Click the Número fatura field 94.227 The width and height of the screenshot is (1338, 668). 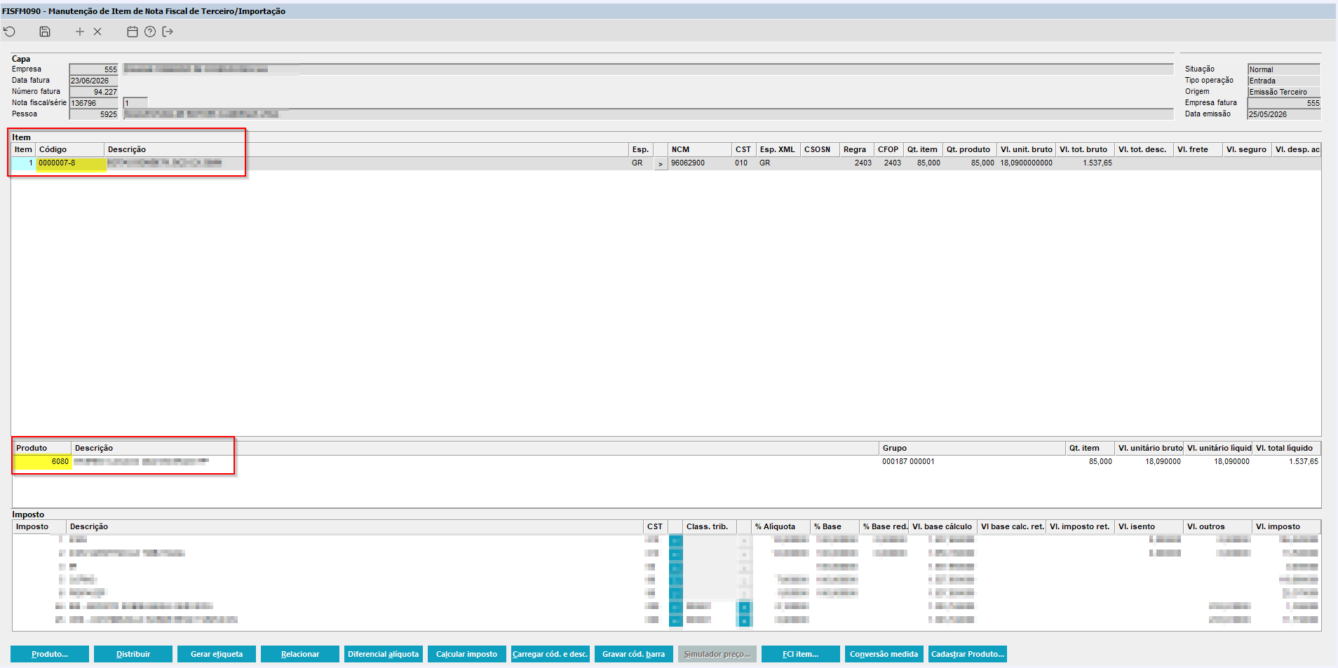94,92
